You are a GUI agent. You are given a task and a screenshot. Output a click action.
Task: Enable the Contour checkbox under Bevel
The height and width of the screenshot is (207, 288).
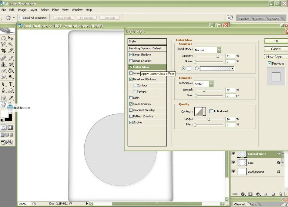tap(134, 85)
